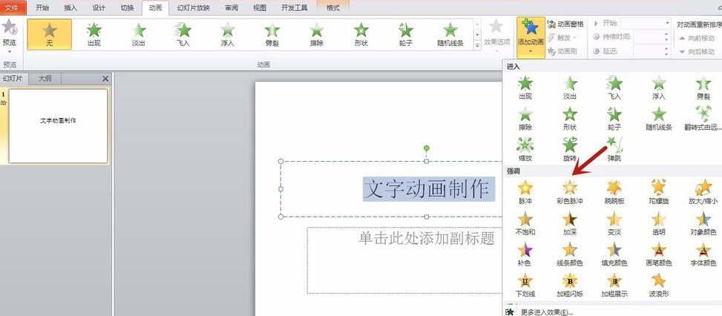Open the 预览 preview dropdown arrow
Image resolution: width=722 pixels, height=316 pixels.
pos(9,51)
